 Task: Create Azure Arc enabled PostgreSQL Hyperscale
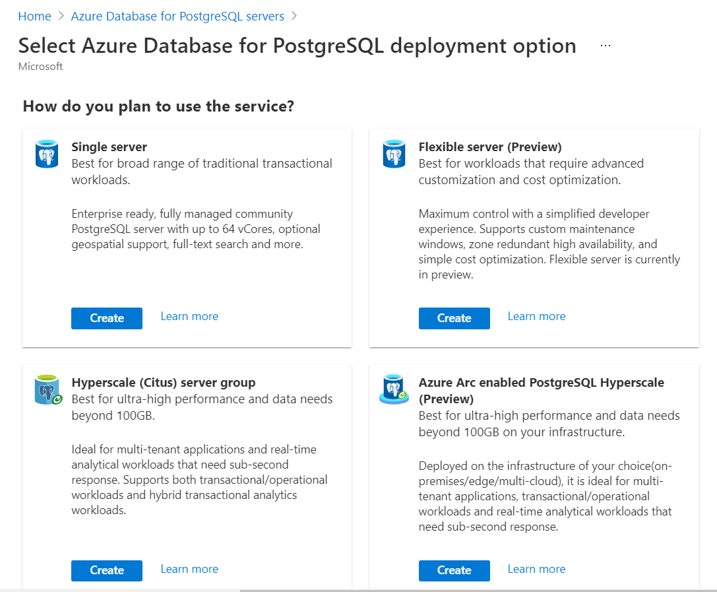click(x=454, y=570)
